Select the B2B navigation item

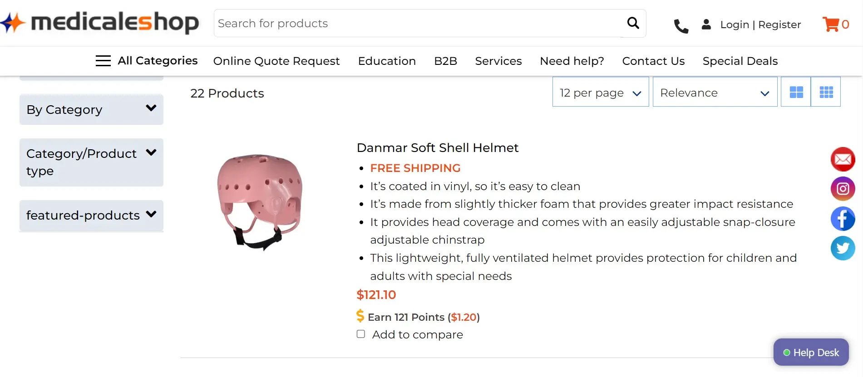coord(445,61)
